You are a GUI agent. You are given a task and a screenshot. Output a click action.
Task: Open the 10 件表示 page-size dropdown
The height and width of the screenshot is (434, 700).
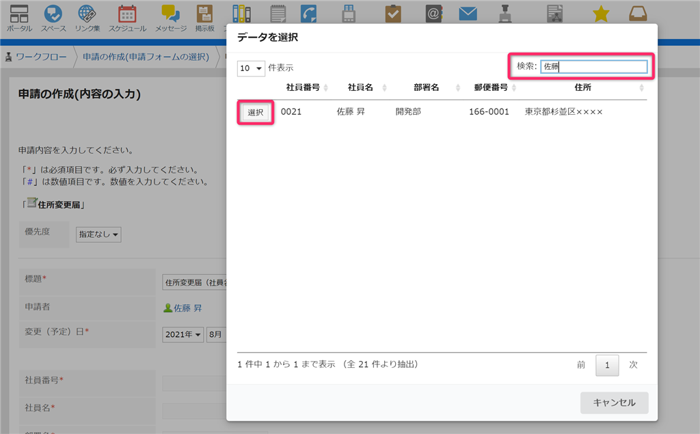pos(251,68)
